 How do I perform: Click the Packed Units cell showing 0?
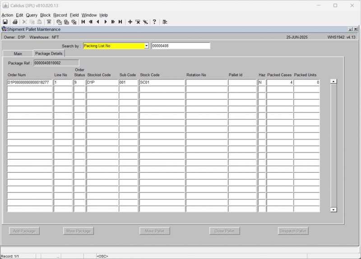point(307,83)
